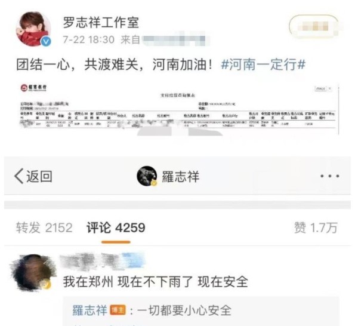Open the #河南一定行# hashtag
Screen dimensions: 358x326
(263, 64)
